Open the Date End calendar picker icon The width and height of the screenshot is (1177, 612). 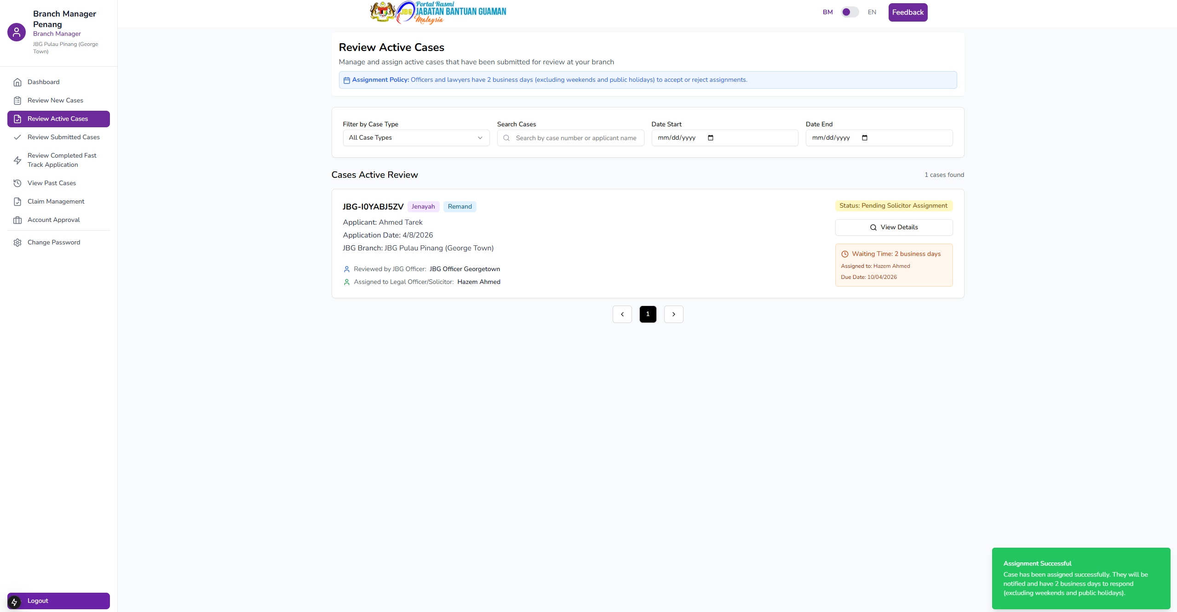pyautogui.click(x=865, y=138)
